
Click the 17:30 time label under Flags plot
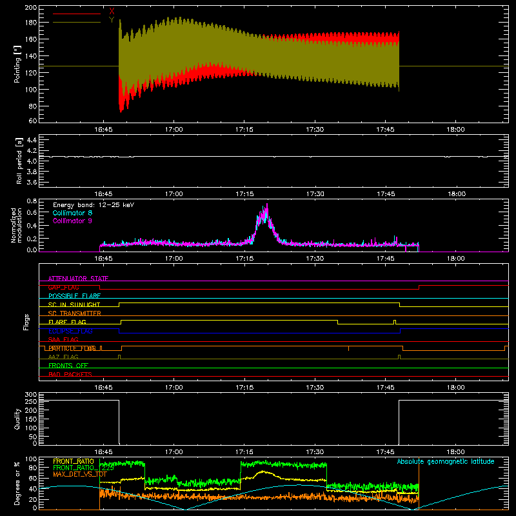coord(315,388)
